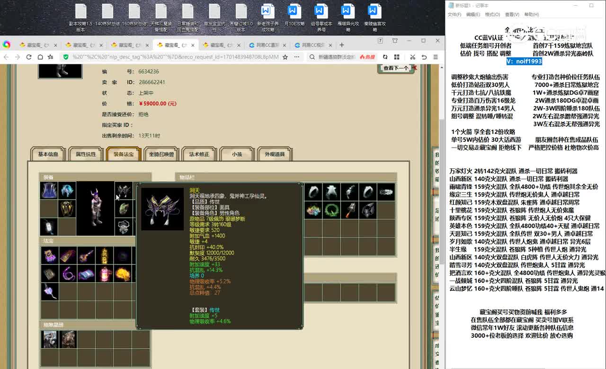Screen dimensions: 606x369
Task: Open Notepad 帮助(H) menu
Action: pyautogui.click(x=531, y=15)
